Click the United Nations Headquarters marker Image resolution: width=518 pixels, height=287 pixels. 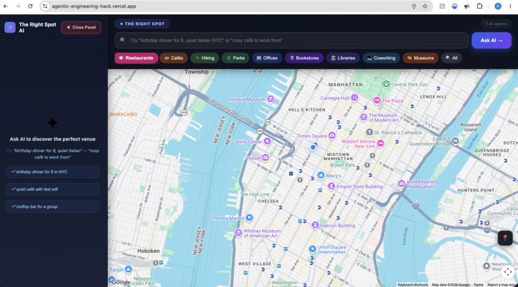tap(401, 184)
